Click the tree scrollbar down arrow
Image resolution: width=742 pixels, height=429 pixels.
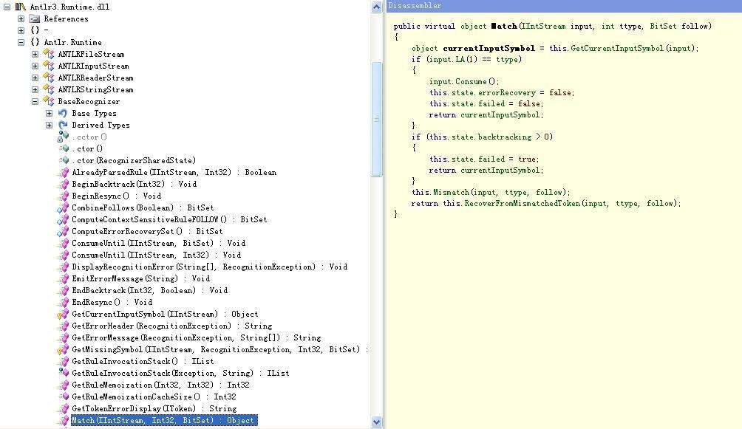(377, 422)
